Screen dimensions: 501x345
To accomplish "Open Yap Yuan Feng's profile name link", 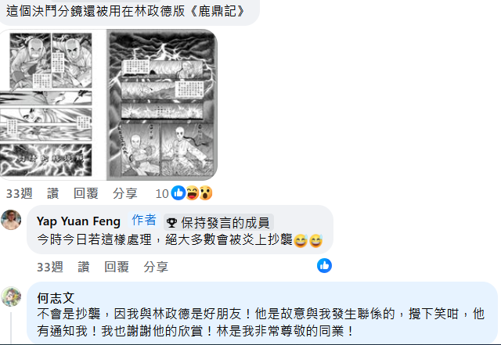I will 78,221.
